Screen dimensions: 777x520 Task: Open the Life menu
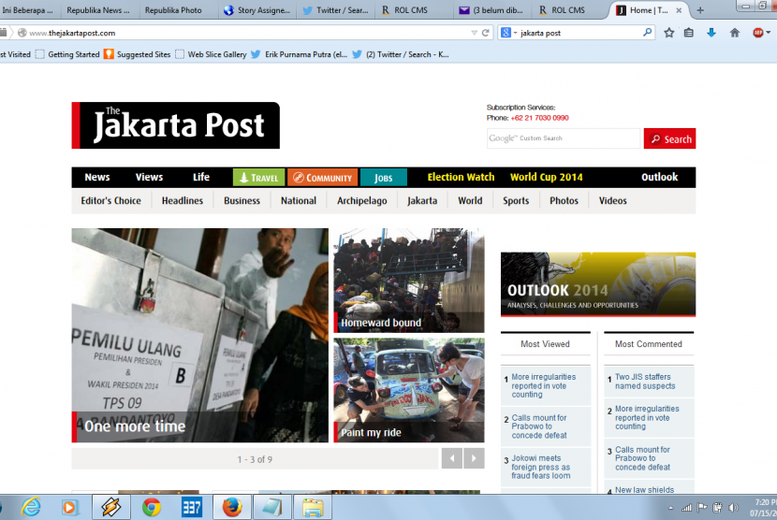(x=201, y=178)
